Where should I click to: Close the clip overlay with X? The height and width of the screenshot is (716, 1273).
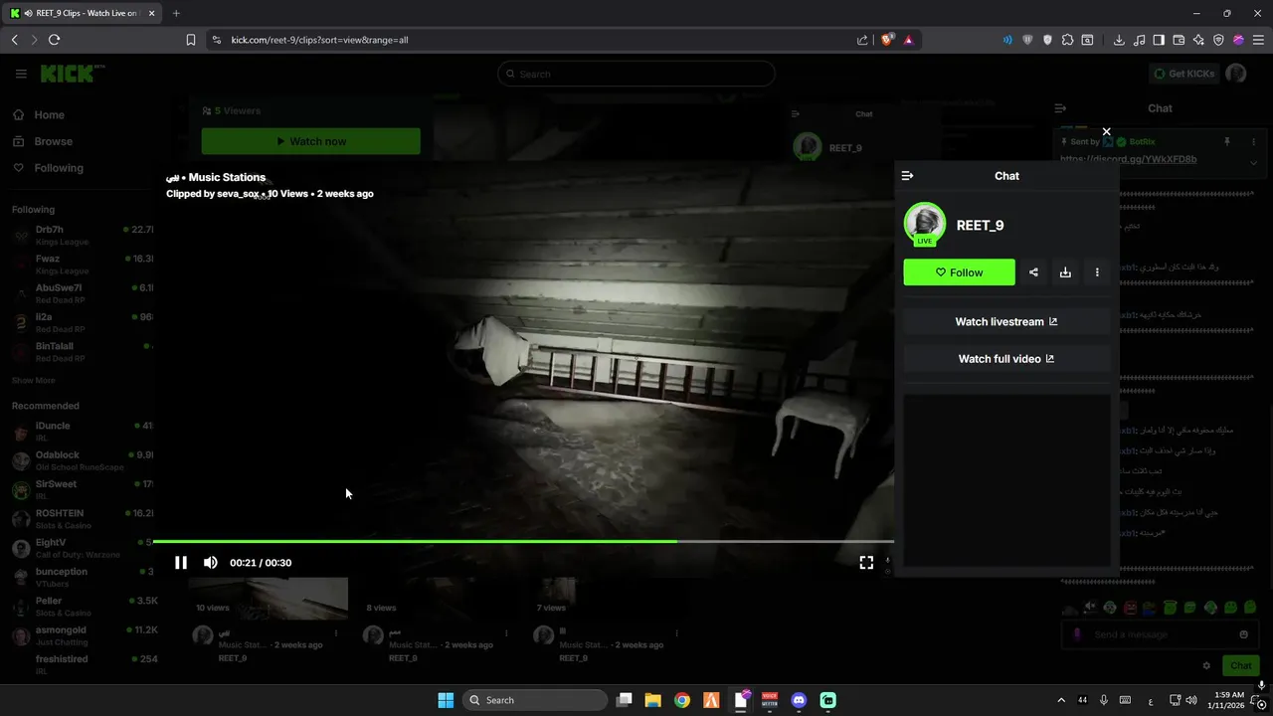click(1106, 131)
